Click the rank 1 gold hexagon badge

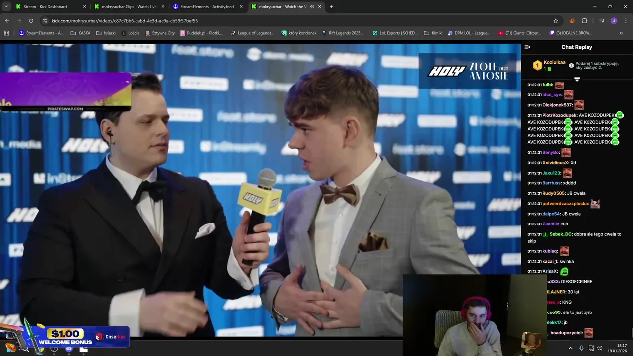(x=537, y=65)
